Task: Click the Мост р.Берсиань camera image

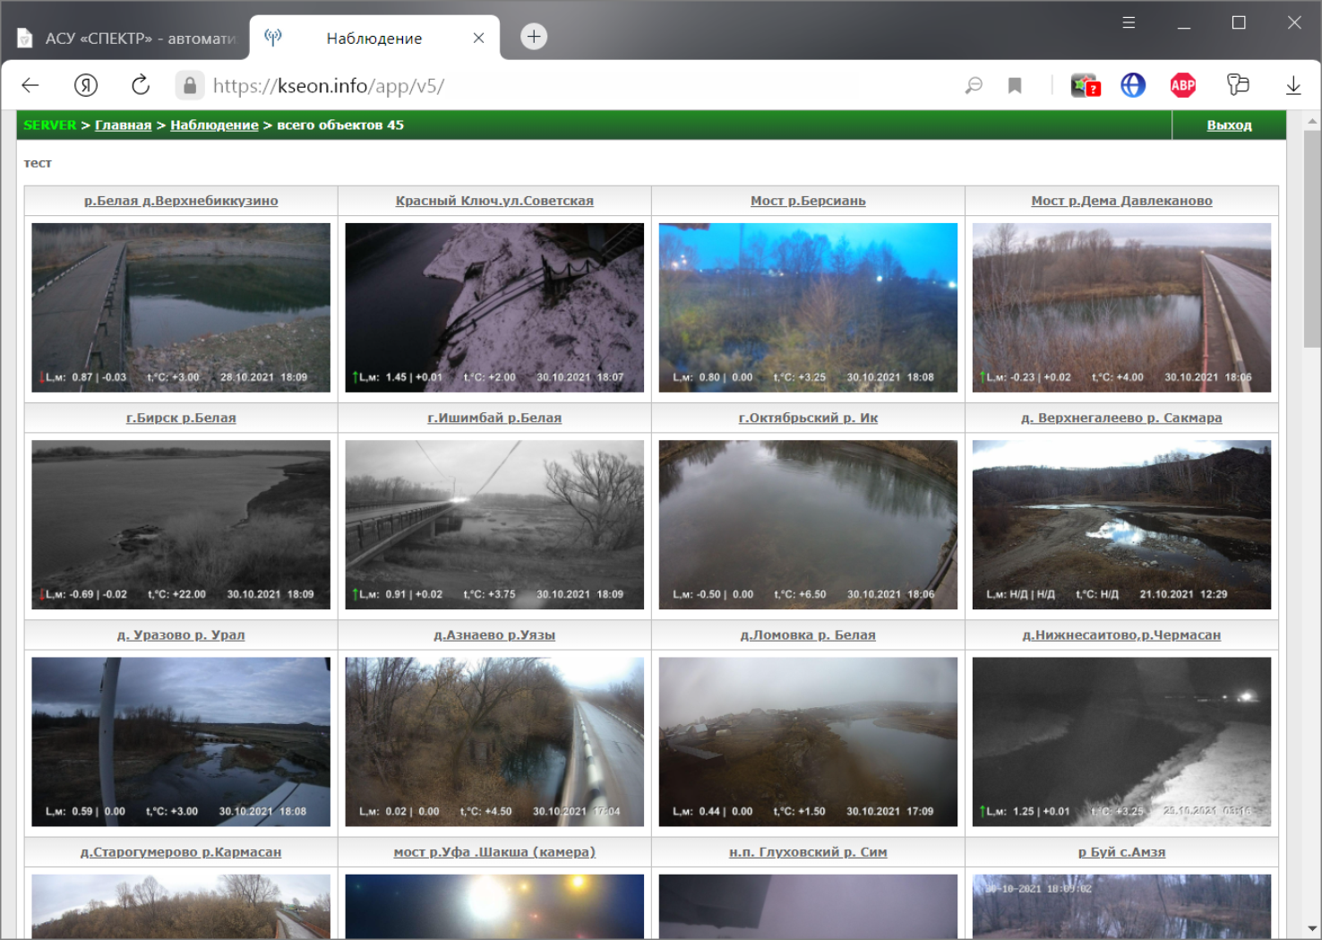Action: [x=808, y=307]
